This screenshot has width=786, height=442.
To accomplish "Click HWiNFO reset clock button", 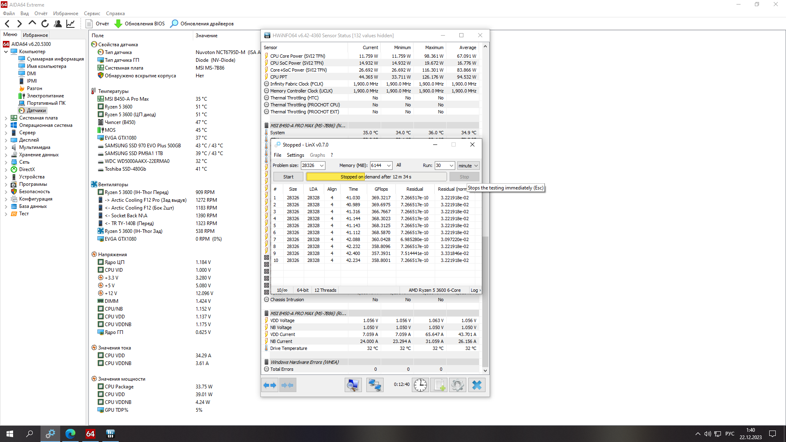I will [x=420, y=385].
